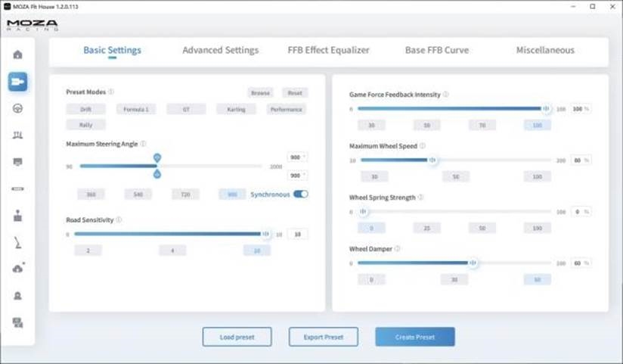
Task: Show info for Game Force Feedback Intensity
Action: click(445, 95)
